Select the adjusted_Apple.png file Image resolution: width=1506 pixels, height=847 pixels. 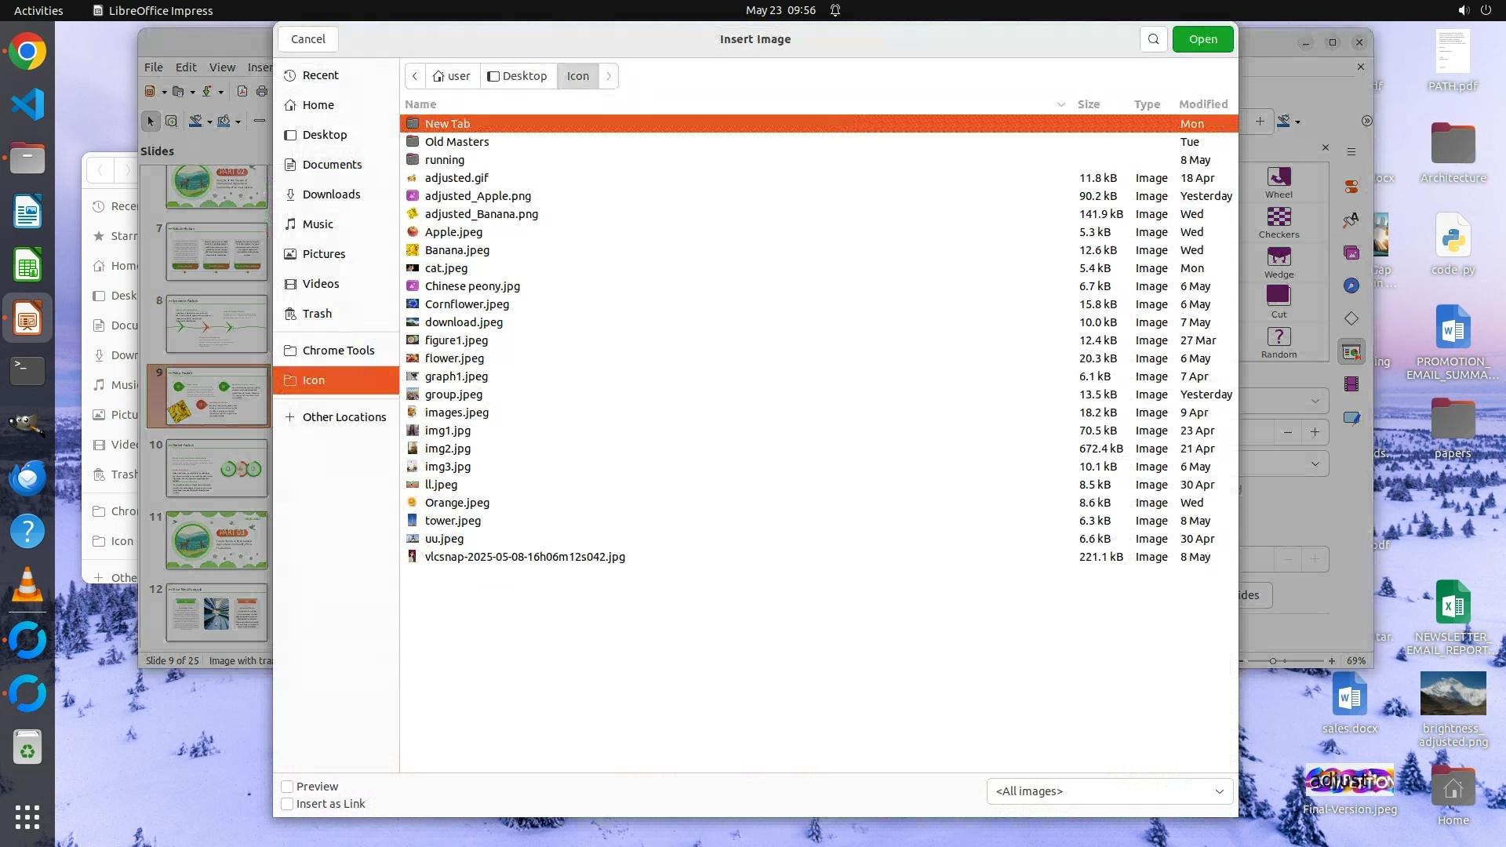click(x=478, y=196)
